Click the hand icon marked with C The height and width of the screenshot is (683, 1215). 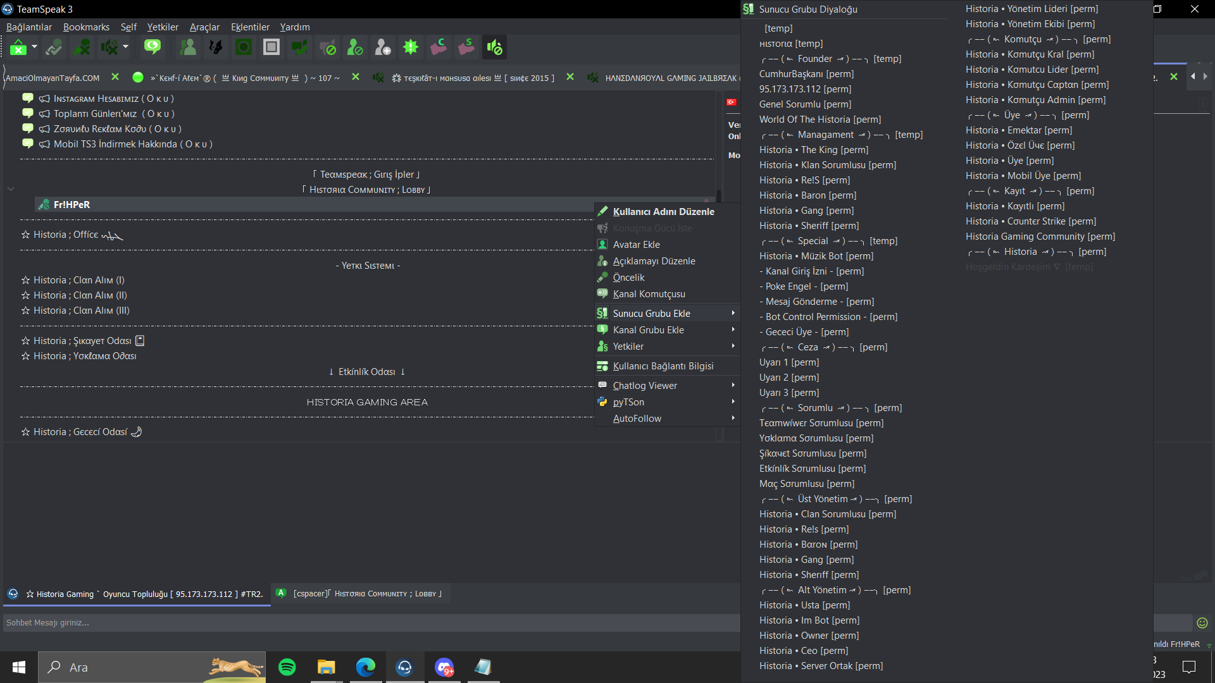[x=439, y=47]
